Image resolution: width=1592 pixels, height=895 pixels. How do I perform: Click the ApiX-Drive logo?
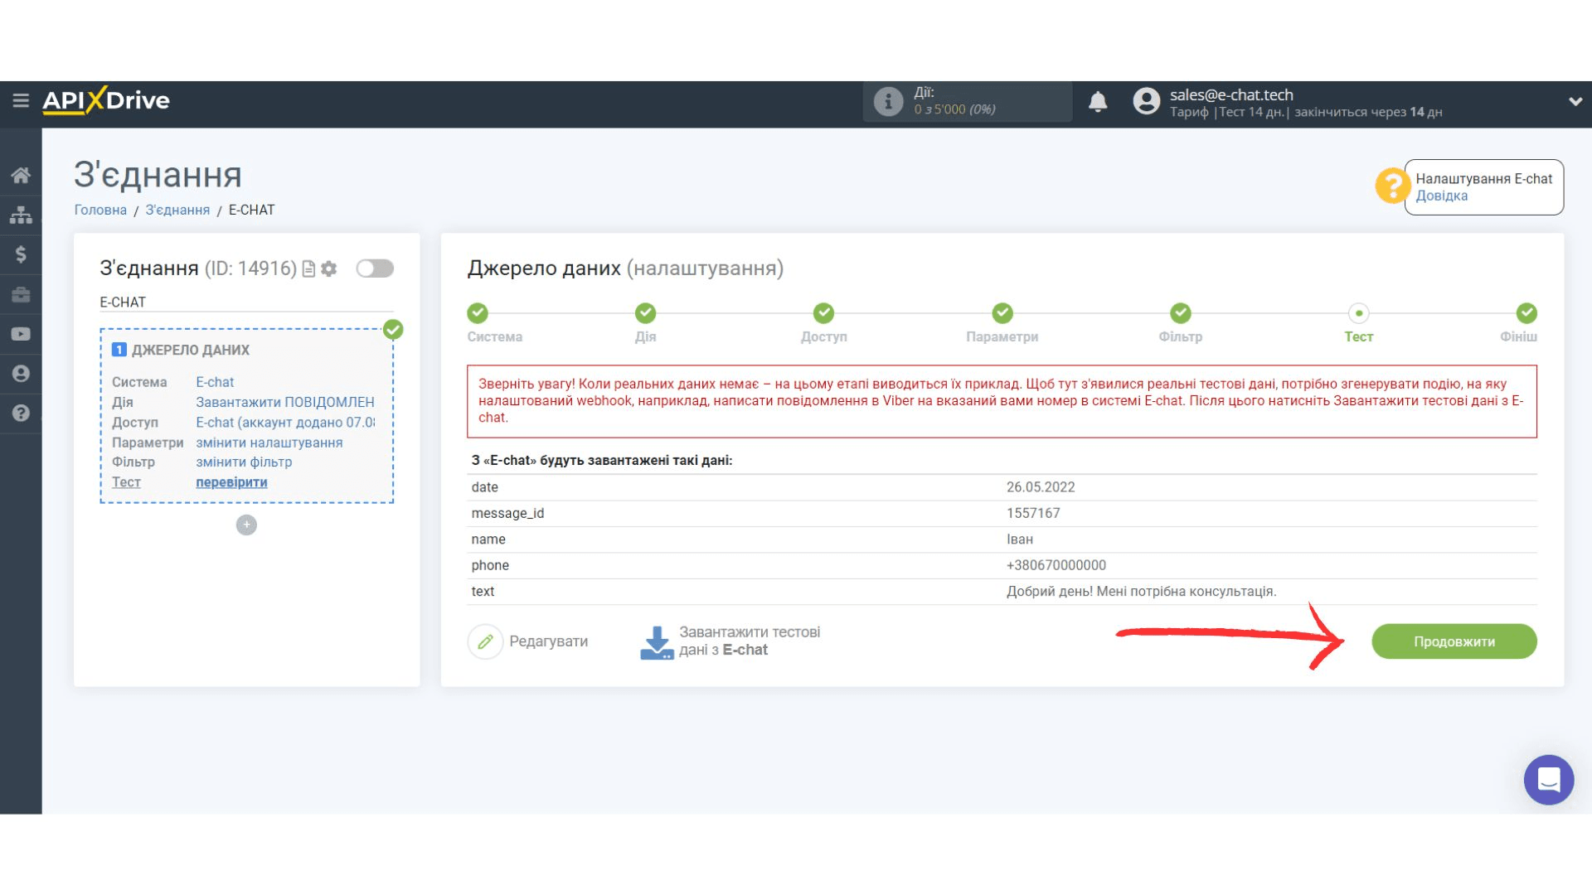pyautogui.click(x=106, y=100)
